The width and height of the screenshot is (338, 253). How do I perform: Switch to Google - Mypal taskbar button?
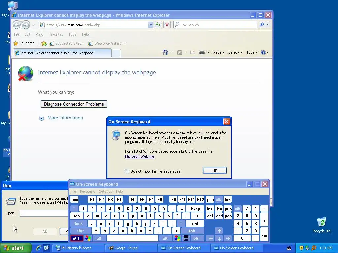[131, 248]
